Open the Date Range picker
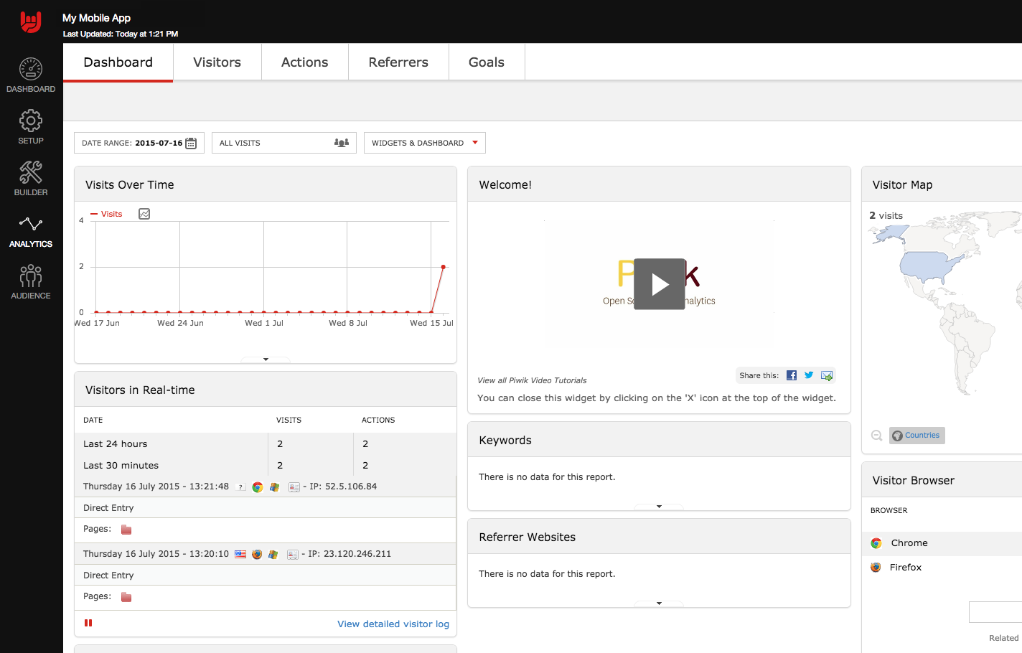Image resolution: width=1022 pixels, height=653 pixels. (139, 143)
